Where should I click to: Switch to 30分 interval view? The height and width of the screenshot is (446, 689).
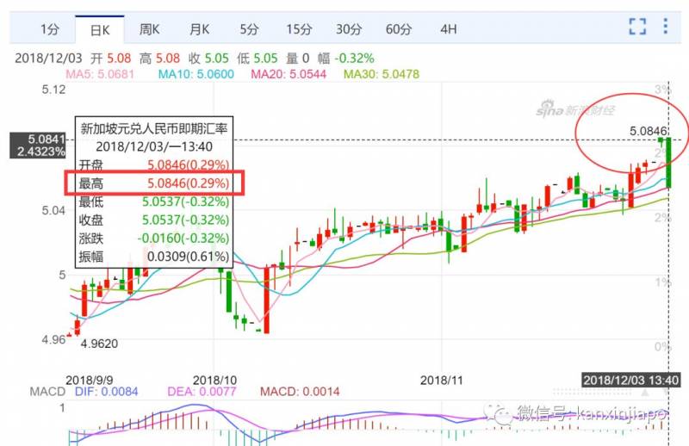pyautogui.click(x=349, y=29)
